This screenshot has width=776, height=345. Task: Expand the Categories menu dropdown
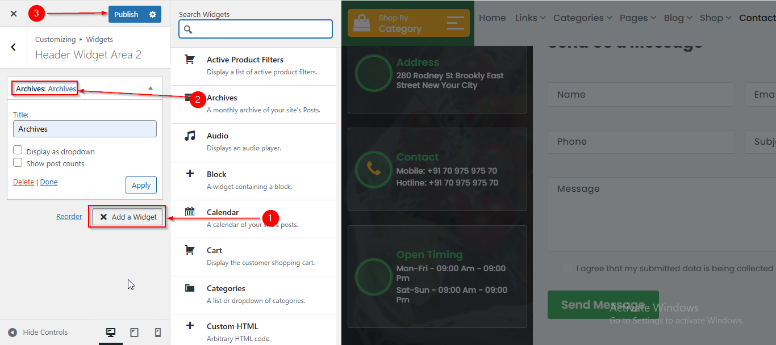(582, 18)
